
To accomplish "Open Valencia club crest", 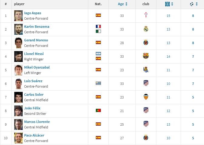I will click(x=146, y=97).
